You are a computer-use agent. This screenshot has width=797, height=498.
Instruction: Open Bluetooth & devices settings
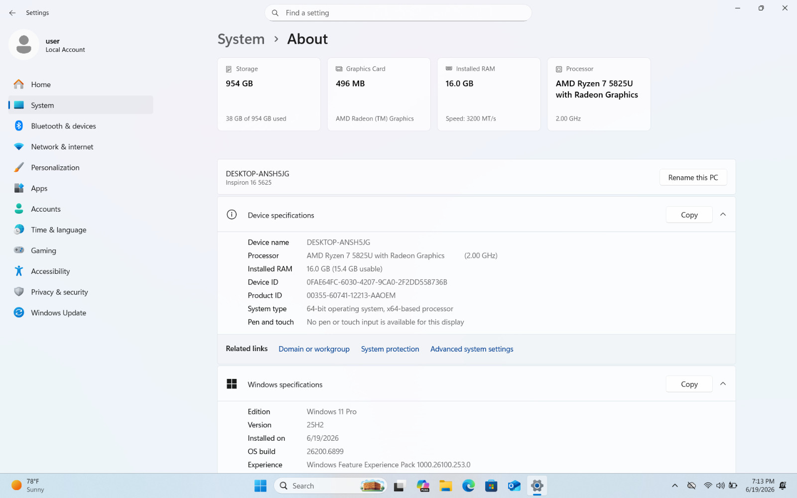(81, 126)
